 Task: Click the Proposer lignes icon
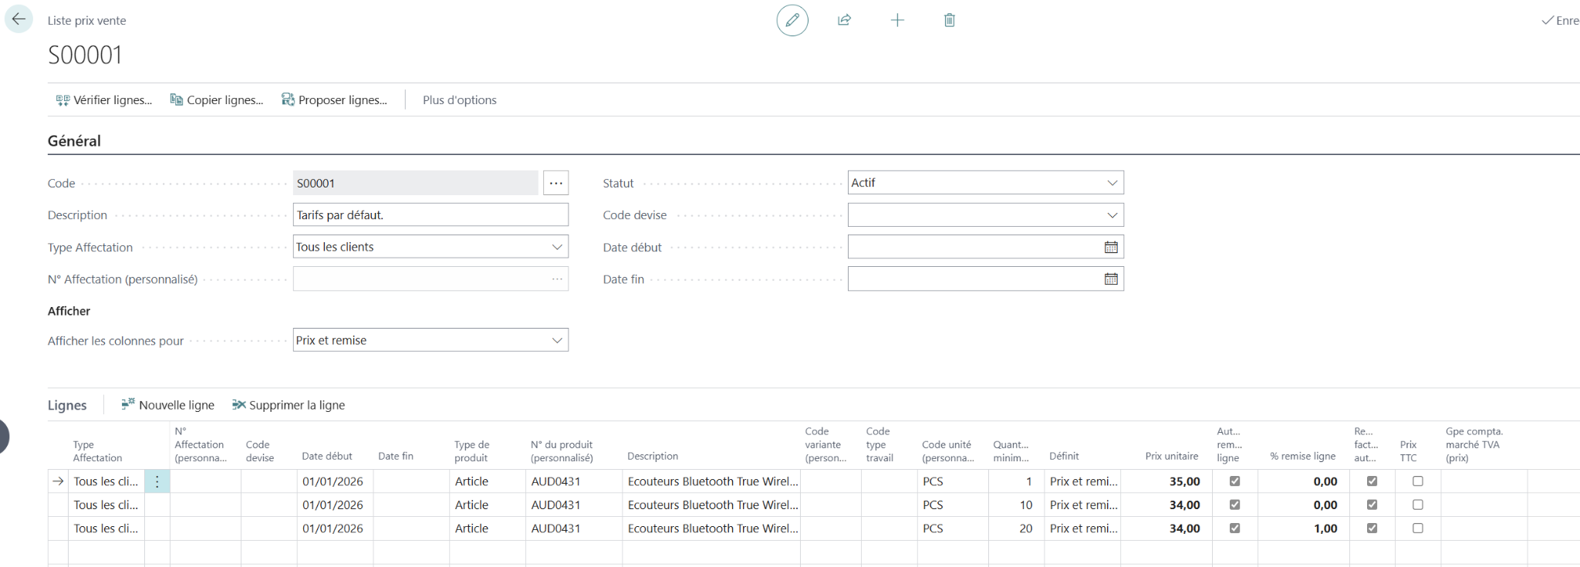coord(288,100)
